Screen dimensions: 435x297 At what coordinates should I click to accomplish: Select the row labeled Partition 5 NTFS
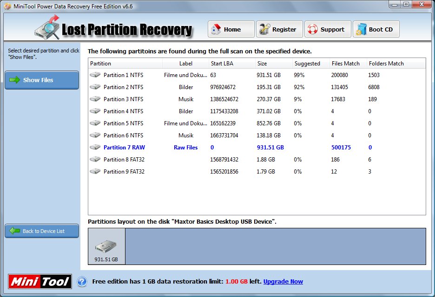[x=257, y=123]
